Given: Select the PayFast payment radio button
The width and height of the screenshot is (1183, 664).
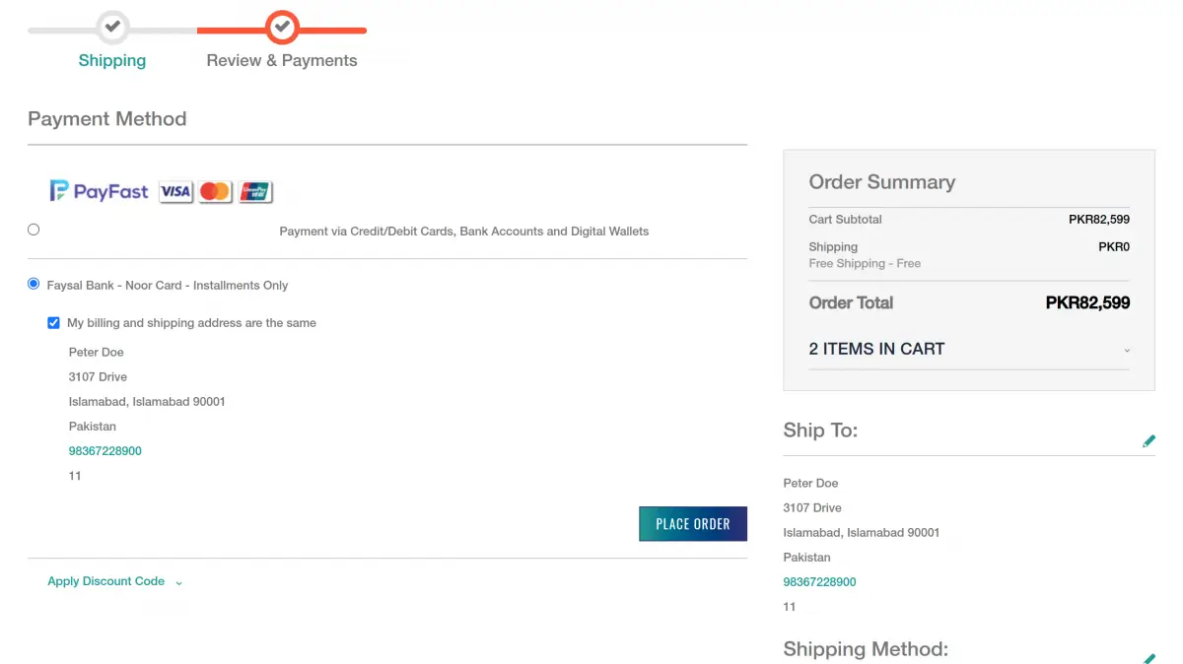Looking at the screenshot, I should coord(34,229).
